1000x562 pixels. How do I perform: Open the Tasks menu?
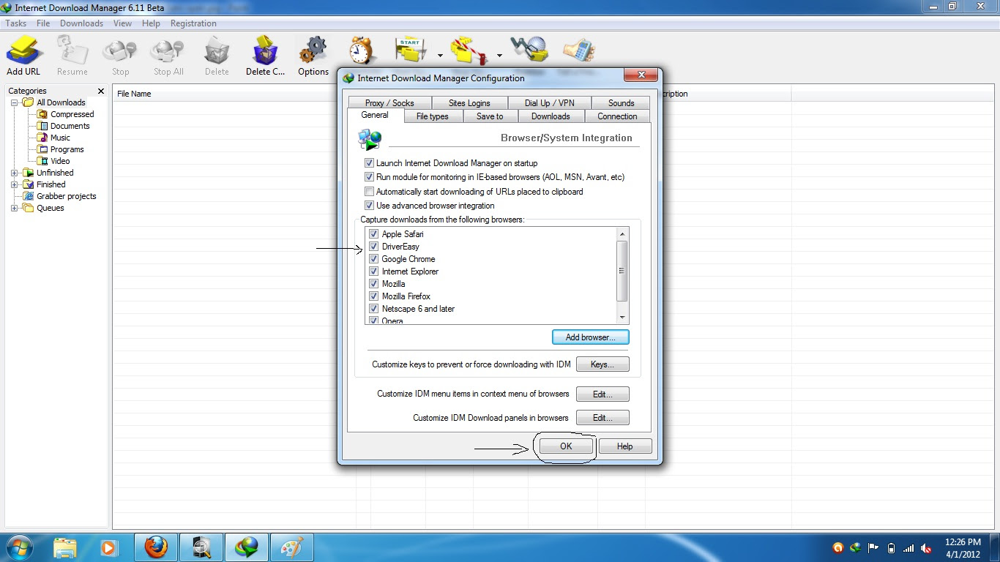click(x=16, y=23)
